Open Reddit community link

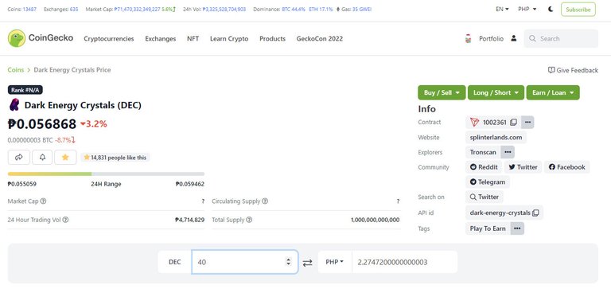tap(484, 167)
